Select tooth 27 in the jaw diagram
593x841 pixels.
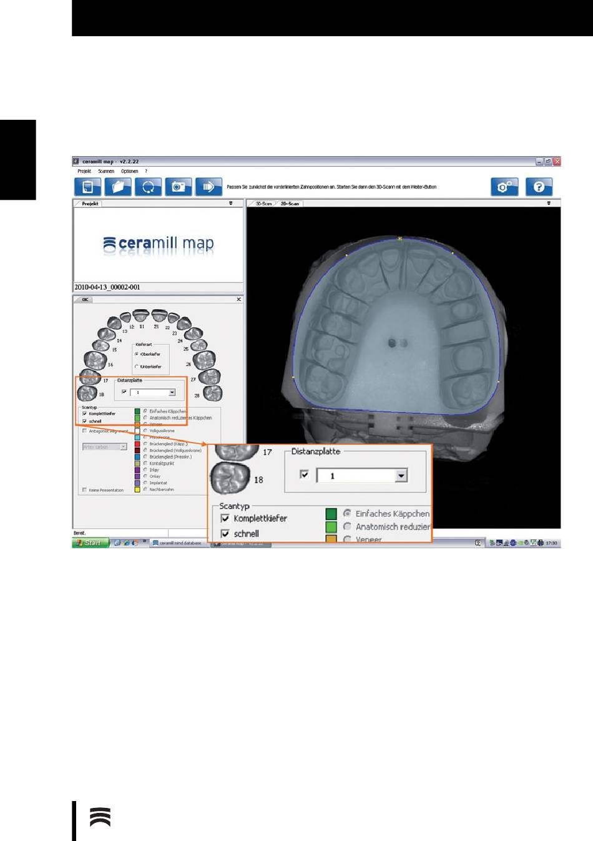tap(209, 376)
